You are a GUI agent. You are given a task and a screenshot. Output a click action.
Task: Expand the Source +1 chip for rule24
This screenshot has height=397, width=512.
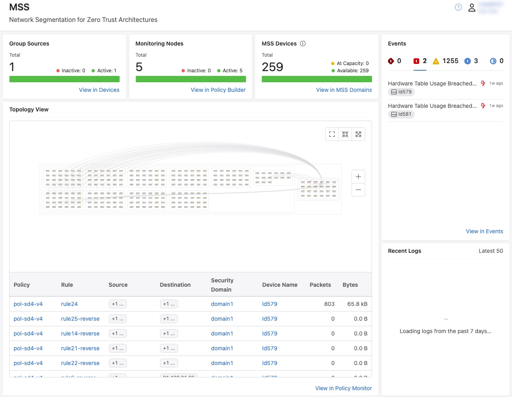tap(118, 304)
